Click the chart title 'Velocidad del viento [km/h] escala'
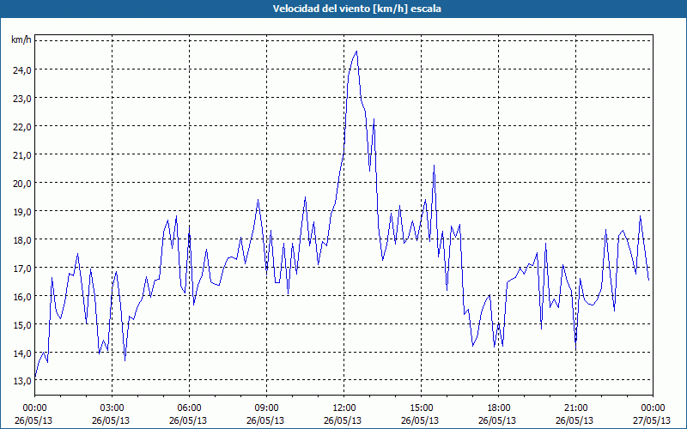The image size is (687, 429). tap(356, 9)
